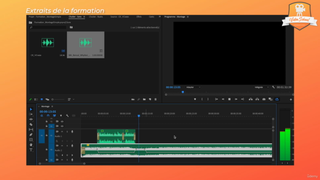Toggle snap magnet in timeline
Viewport: 320px width, 180px height.
[x=48, y=115]
